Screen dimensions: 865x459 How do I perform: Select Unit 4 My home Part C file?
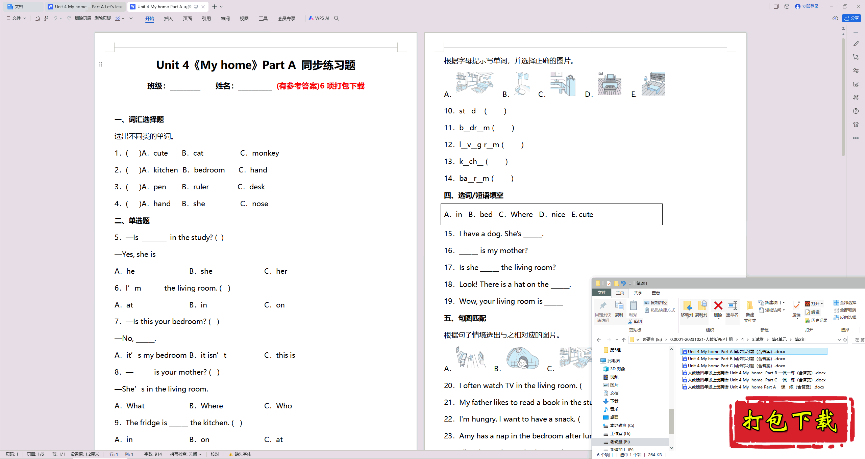(x=733, y=366)
